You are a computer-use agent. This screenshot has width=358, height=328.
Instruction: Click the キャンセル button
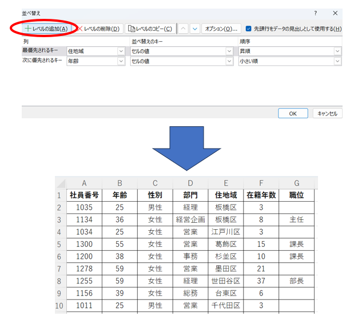click(328, 113)
